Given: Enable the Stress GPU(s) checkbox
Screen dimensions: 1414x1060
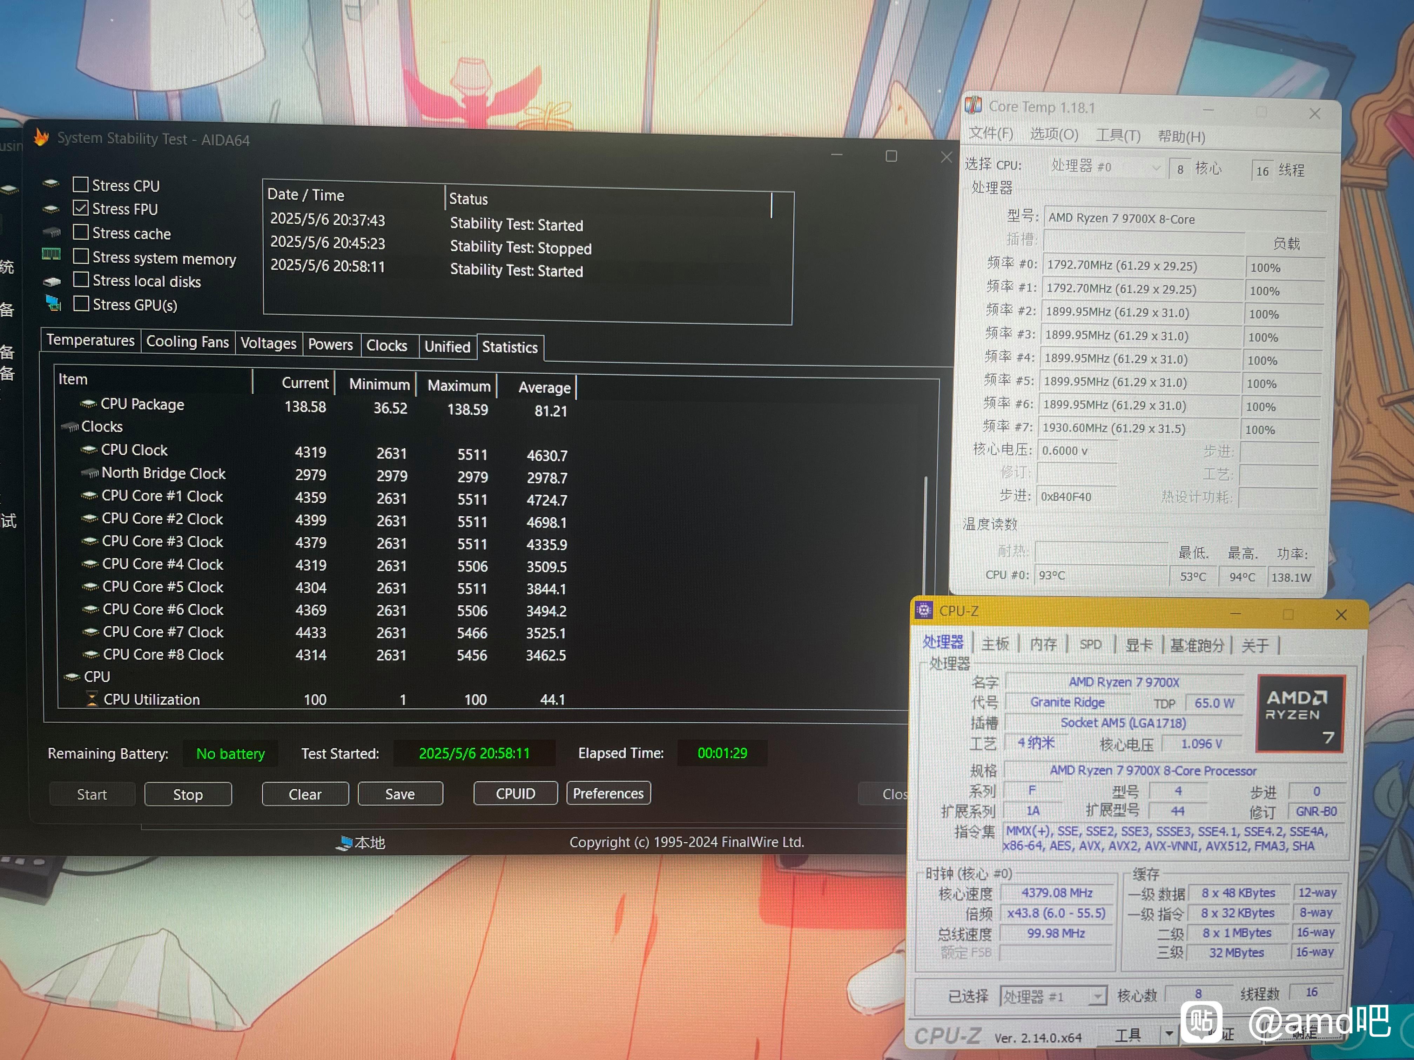Looking at the screenshot, I should (x=81, y=304).
